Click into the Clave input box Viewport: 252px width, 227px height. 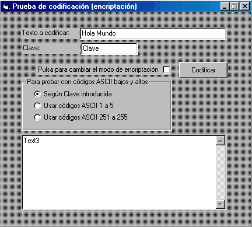point(109,48)
